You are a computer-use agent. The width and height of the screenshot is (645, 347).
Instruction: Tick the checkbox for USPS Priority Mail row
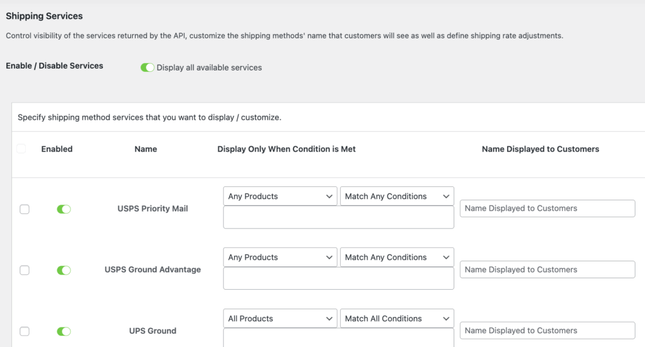(x=25, y=209)
